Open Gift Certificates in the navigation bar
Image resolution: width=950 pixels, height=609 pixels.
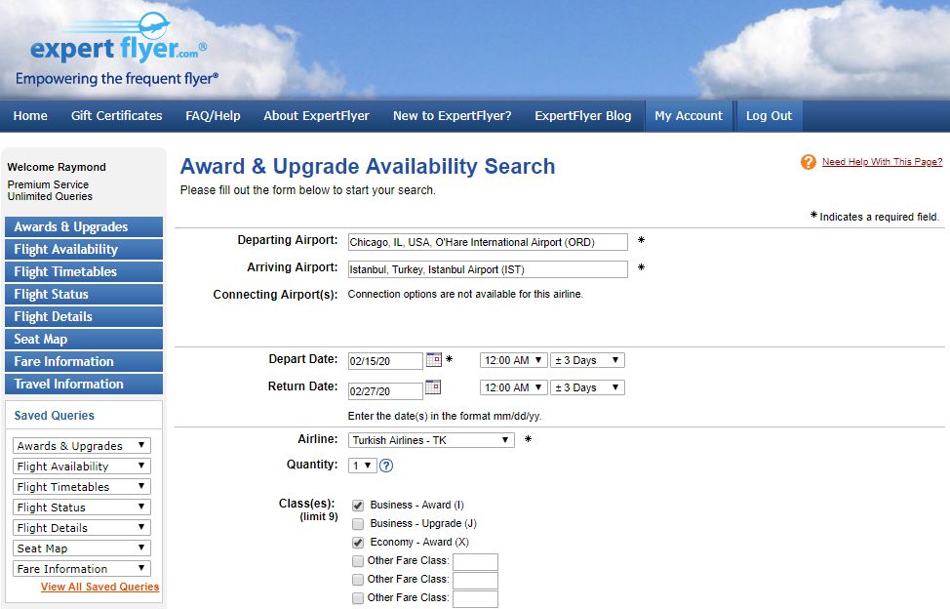[116, 116]
